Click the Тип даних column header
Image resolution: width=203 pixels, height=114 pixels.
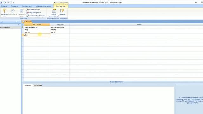[60, 25]
